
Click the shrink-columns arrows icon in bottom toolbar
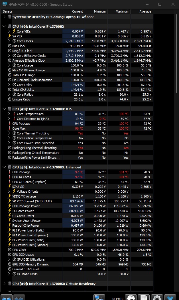19,297
